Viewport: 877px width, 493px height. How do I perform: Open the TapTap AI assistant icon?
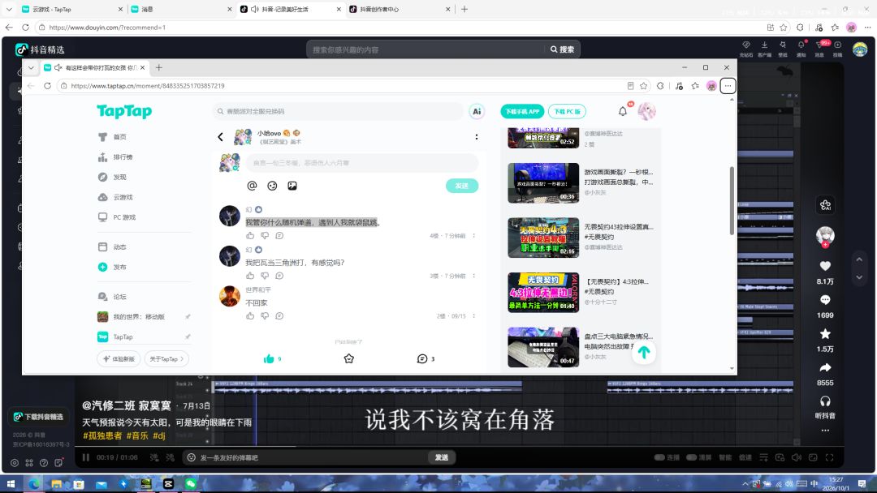(x=477, y=111)
